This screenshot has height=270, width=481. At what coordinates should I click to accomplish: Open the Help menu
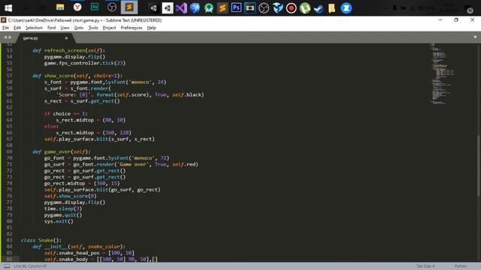point(152,28)
